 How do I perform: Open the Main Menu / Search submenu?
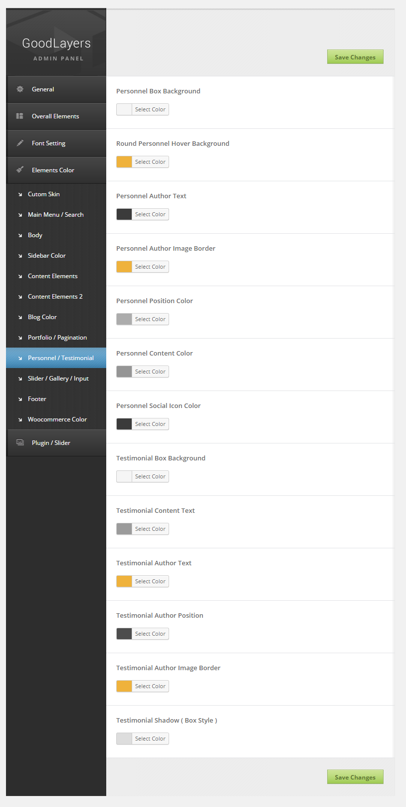(55, 215)
